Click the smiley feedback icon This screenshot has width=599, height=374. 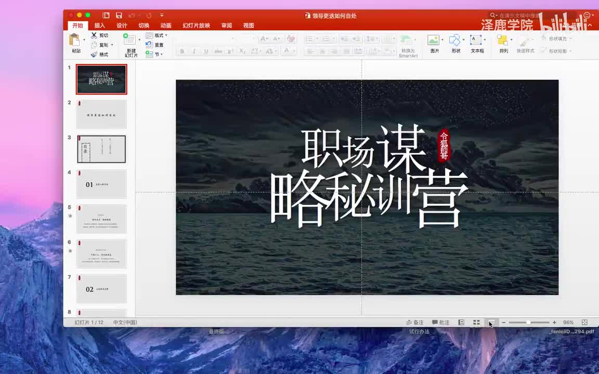pos(587,15)
